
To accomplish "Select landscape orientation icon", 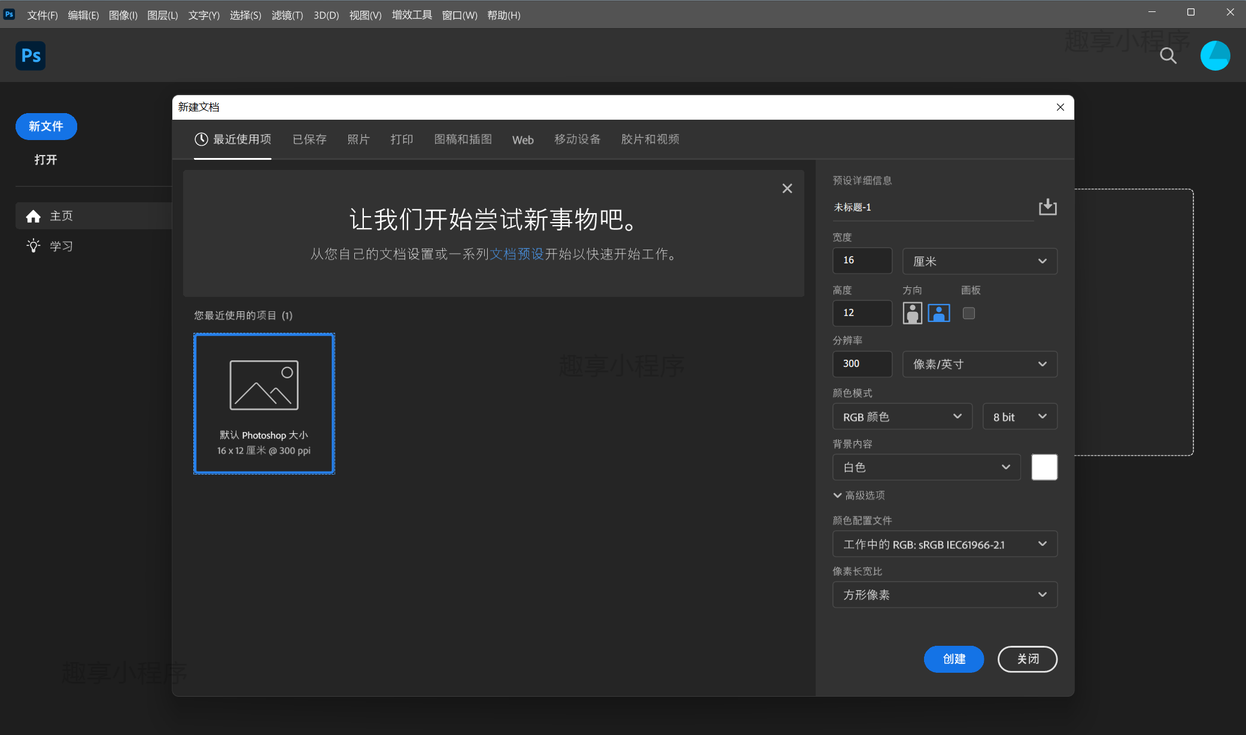I will [x=938, y=313].
